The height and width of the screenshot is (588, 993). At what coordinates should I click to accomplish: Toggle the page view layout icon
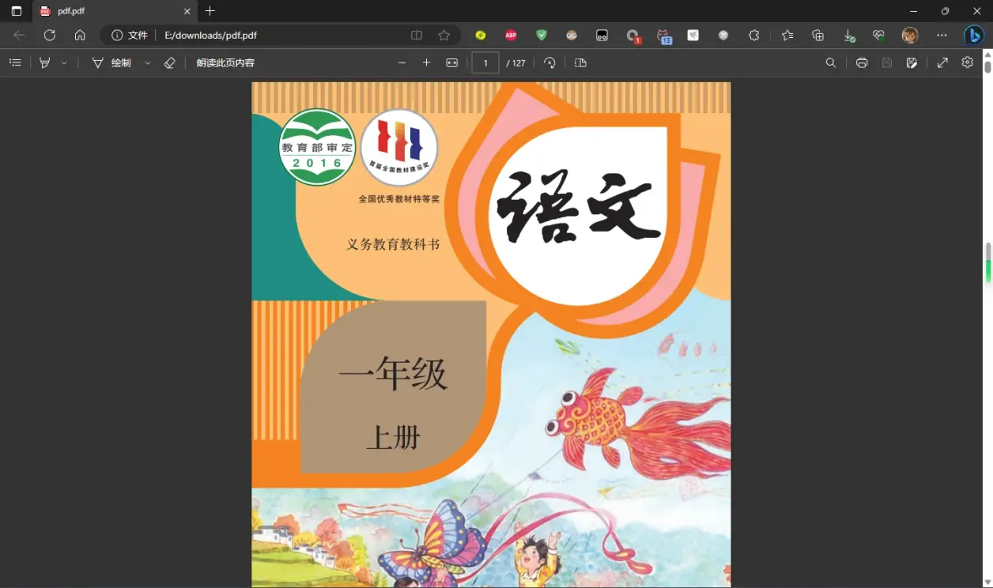click(580, 62)
